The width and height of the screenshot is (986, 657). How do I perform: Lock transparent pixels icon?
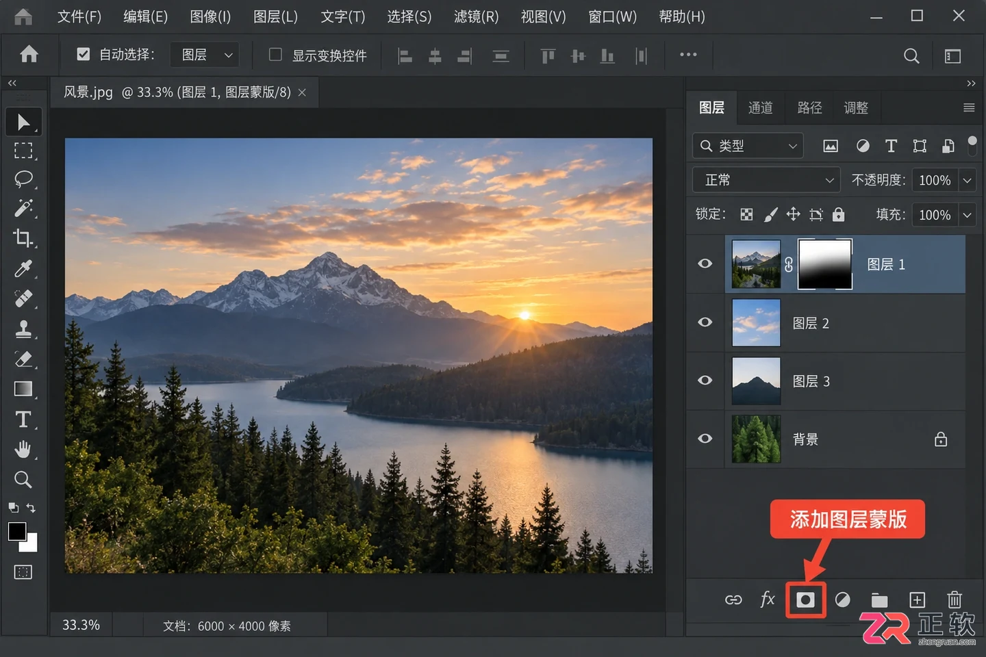tap(746, 215)
